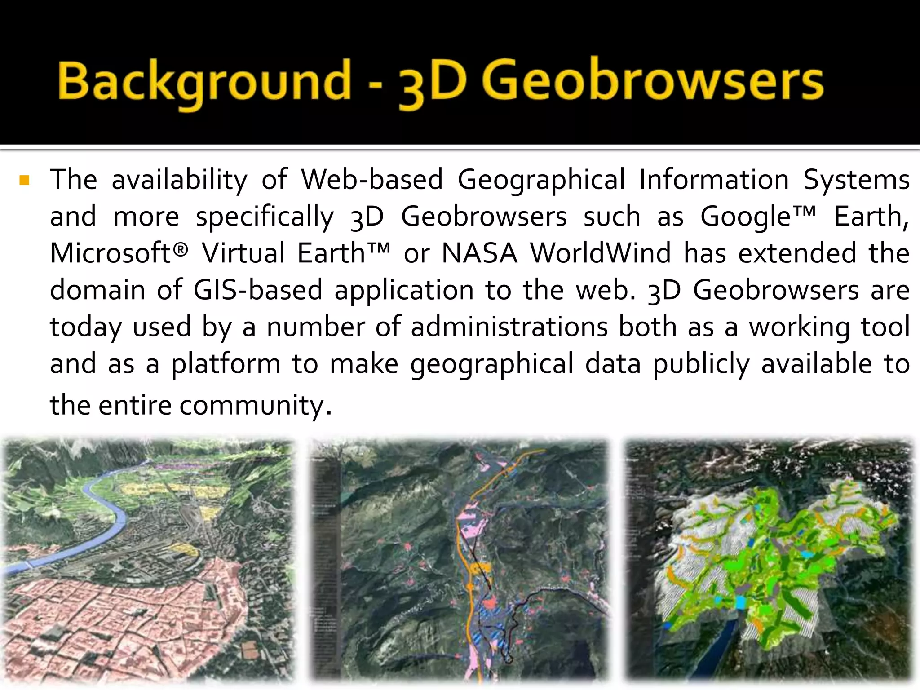Open the middle image of the valley with orange route

coord(459,562)
